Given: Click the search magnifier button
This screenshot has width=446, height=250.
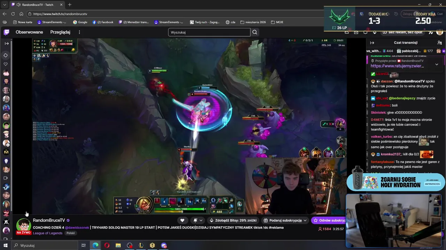Looking at the screenshot, I should [255, 32].
